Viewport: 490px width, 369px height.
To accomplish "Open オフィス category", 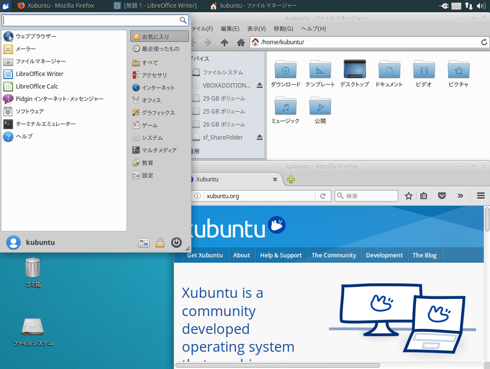I will coord(160,100).
